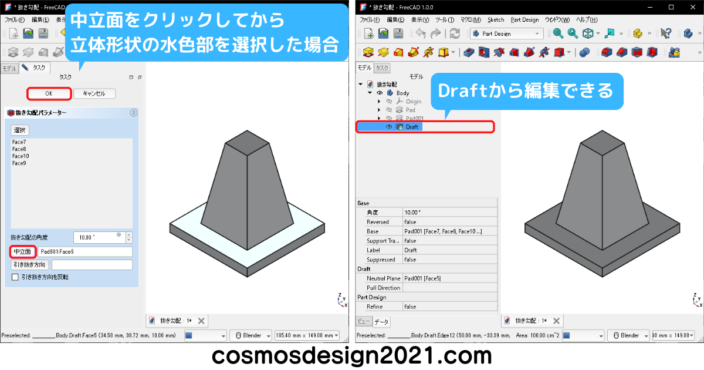Click the Save icon in right window

398,33
